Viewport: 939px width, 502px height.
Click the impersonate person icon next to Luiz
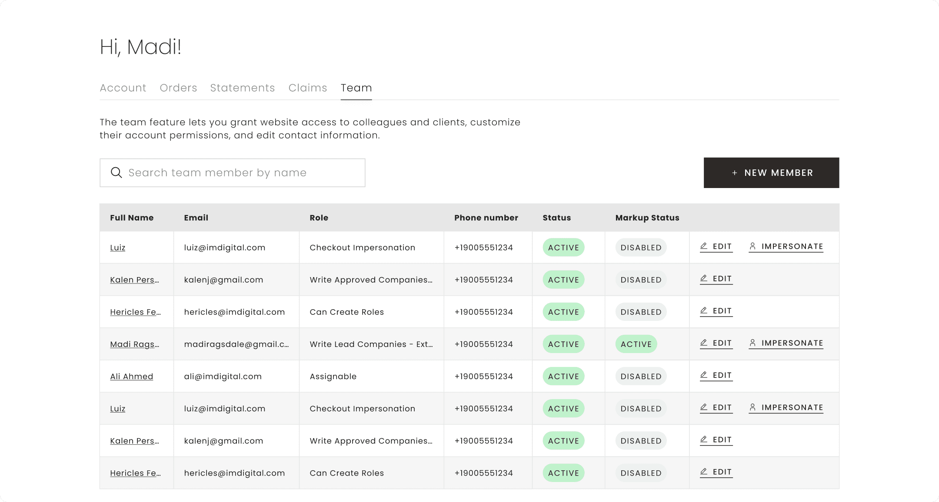[753, 246]
